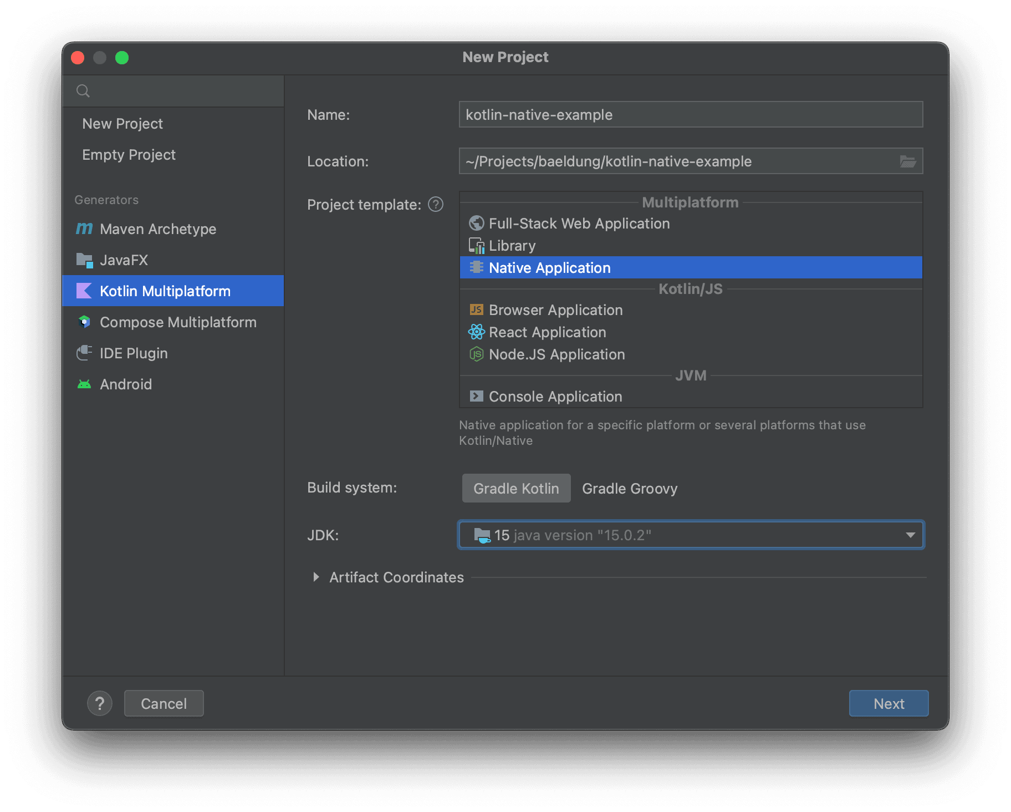Click the React Application atom icon
Screen dimensions: 1011x812
point(476,332)
